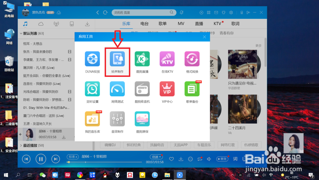Open the 标准 quality dropdown
This screenshot has height=180, width=319.
[73, 157]
